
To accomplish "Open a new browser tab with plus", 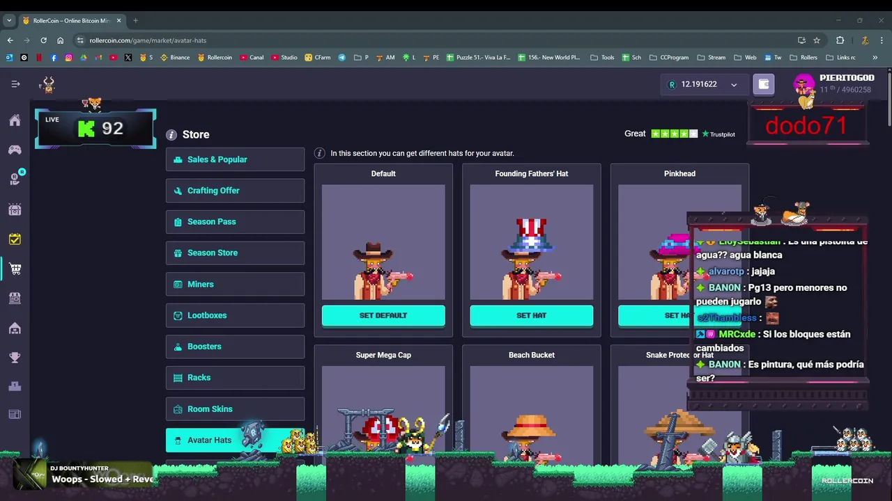I will click(136, 20).
